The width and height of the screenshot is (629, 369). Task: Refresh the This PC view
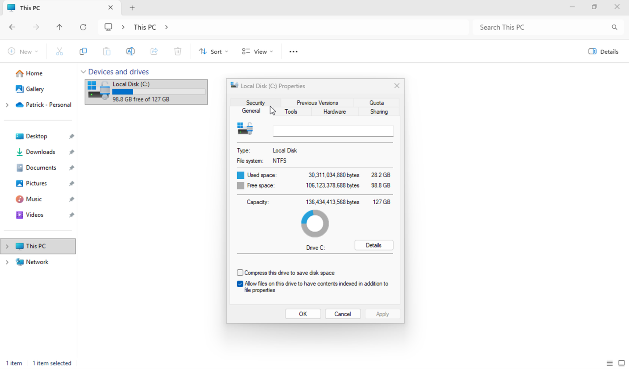click(83, 27)
